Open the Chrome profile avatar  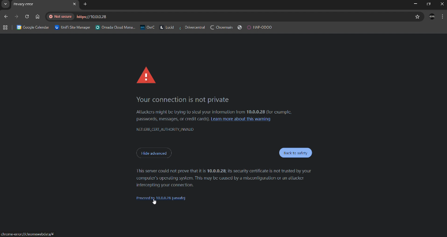(x=432, y=16)
